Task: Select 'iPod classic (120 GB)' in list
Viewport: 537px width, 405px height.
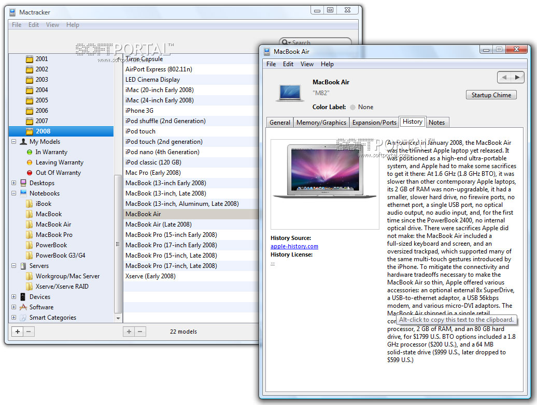Action: pos(191,162)
